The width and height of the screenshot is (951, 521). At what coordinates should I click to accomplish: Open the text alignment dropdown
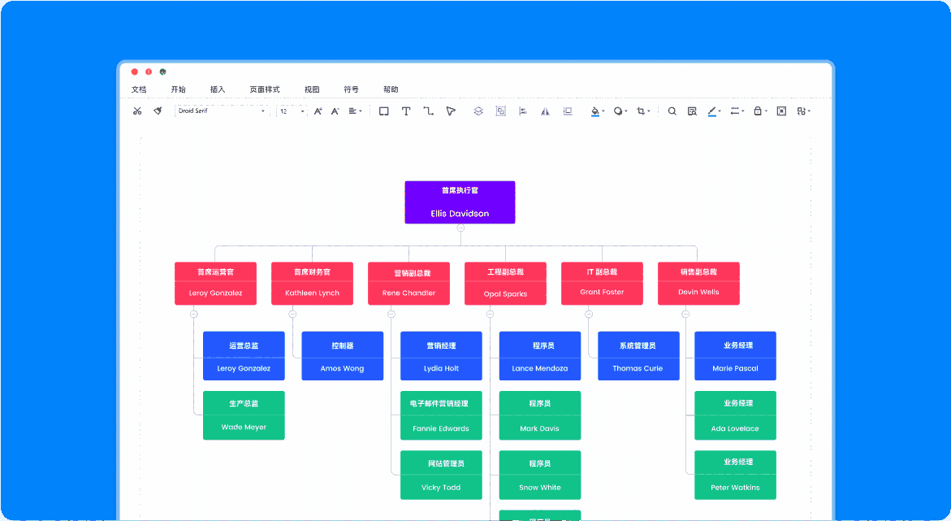(x=356, y=111)
